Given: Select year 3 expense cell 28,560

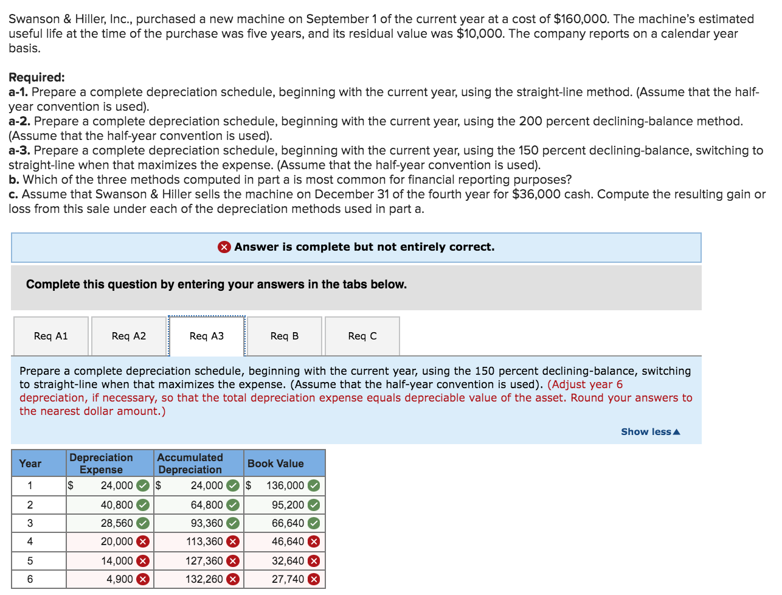Looking at the screenshot, I should pyautogui.click(x=109, y=523).
